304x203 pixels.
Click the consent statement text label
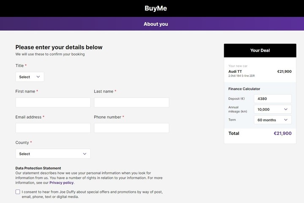tap(92, 194)
